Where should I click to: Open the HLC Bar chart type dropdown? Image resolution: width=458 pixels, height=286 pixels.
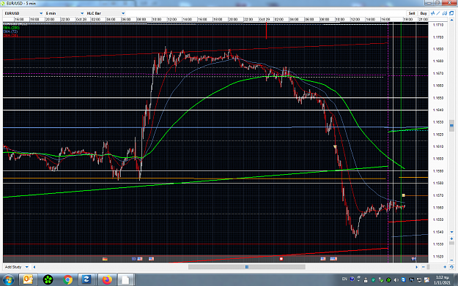point(106,13)
